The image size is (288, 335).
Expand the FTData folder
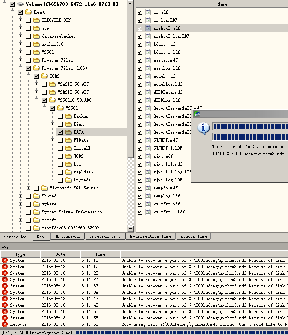coord(52,140)
